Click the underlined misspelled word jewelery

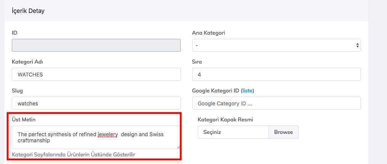108,134
